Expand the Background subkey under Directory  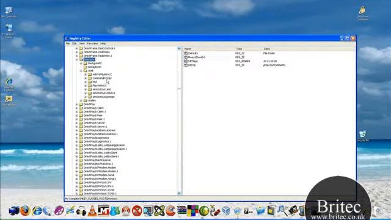tap(81, 64)
